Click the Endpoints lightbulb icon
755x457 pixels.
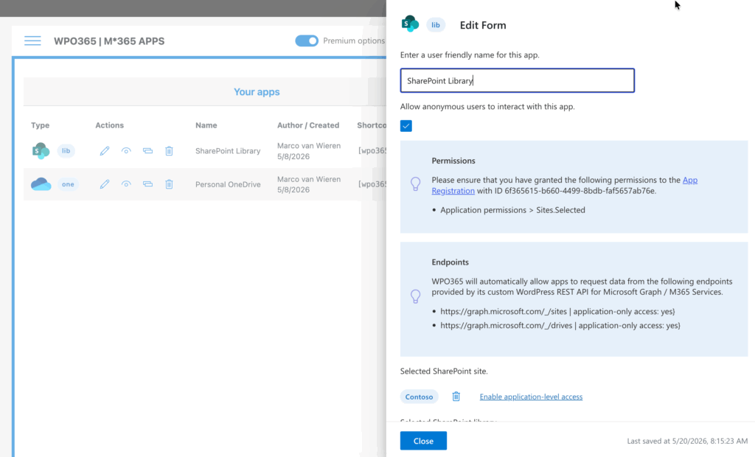tap(416, 296)
